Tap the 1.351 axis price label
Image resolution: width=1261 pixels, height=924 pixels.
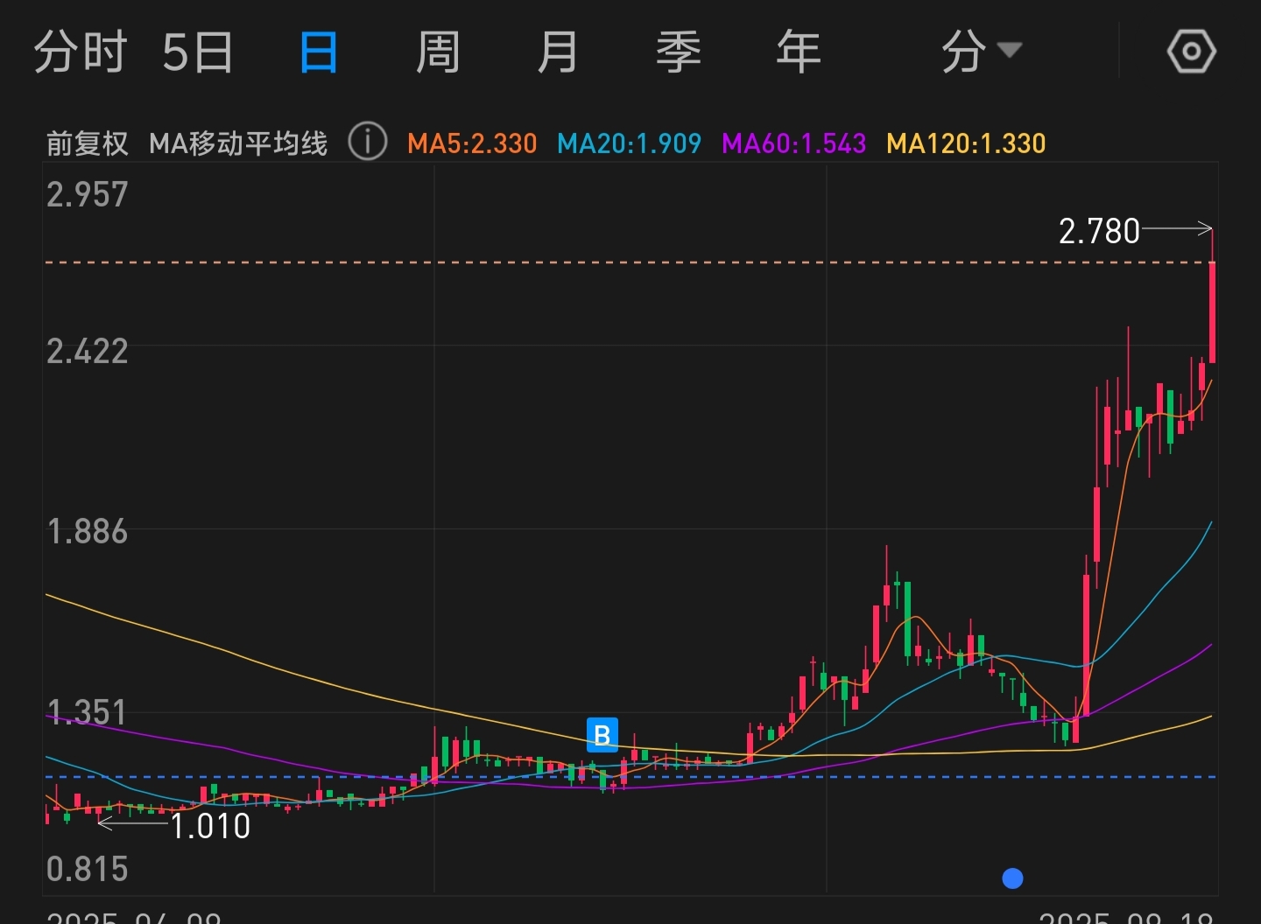point(88,712)
